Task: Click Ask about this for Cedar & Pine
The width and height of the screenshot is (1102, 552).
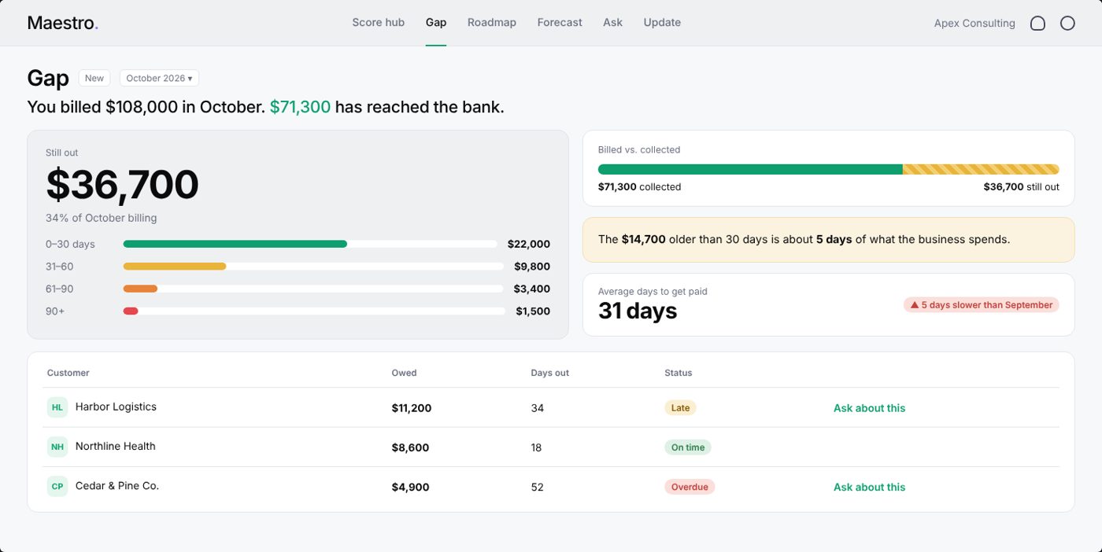Action: (x=869, y=487)
